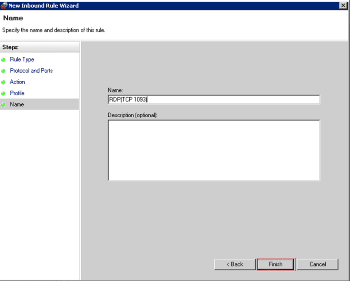Click the RDP(TCP 1093) rule name text
Image resolution: width=350 pixels, height=281 pixels.
pyautogui.click(x=127, y=100)
